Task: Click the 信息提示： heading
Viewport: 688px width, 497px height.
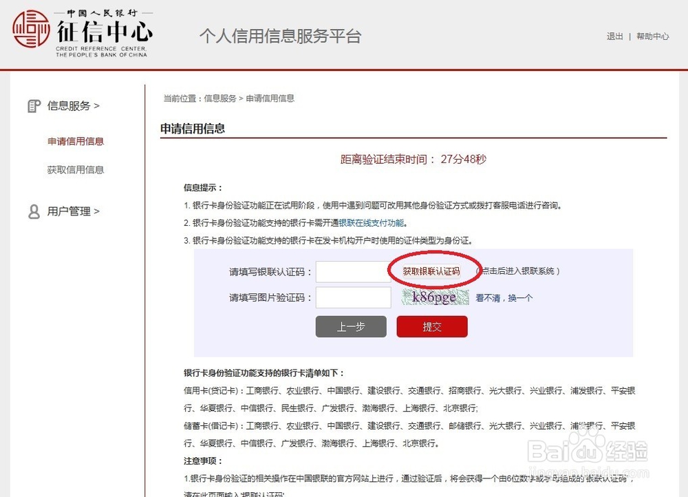Action: 203,188
